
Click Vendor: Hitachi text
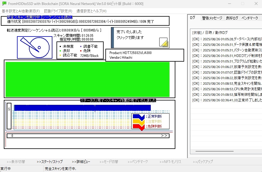pos(121,58)
